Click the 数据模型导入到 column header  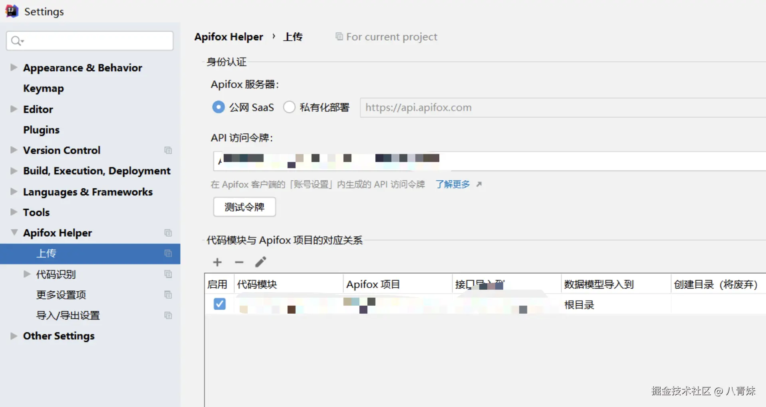coord(616,284)
